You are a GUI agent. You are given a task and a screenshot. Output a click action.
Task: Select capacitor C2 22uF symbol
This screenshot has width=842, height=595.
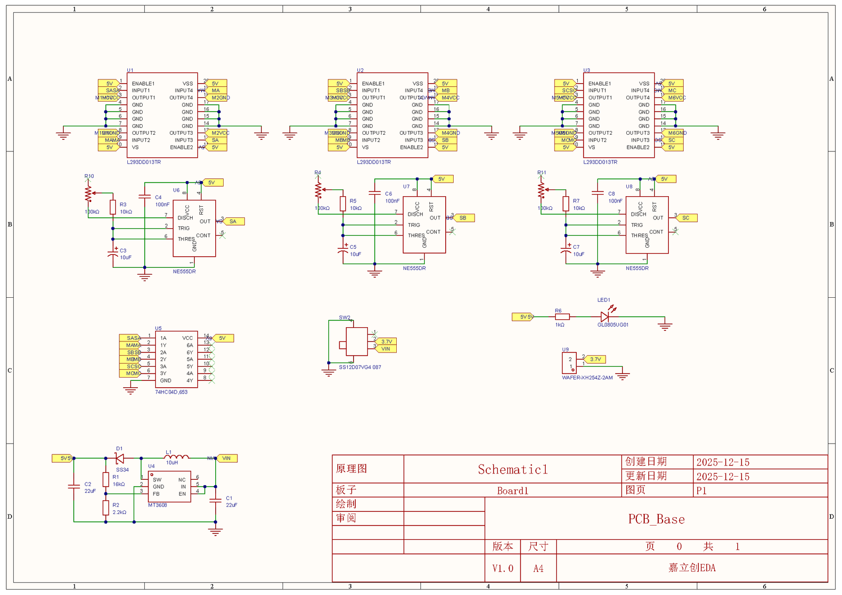pyautogui.click(x=74, y=487)
